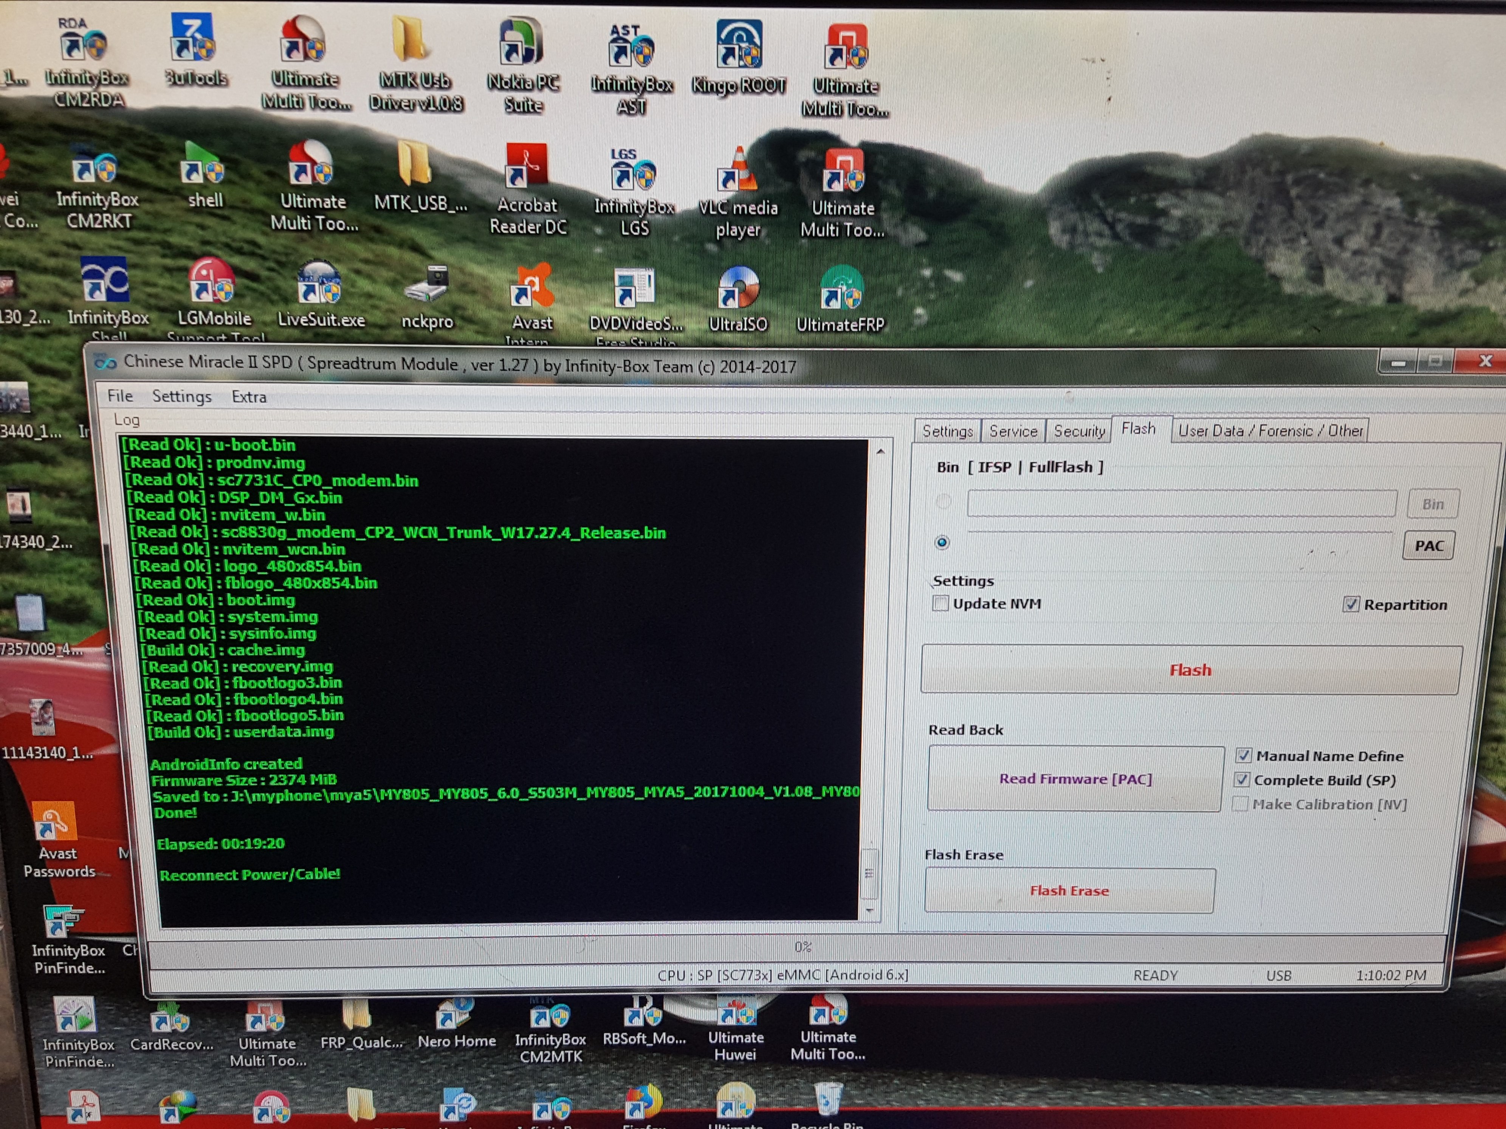Open the InfinityBox Shell desktop shortcut
1506x1129 pixels.
108,299
